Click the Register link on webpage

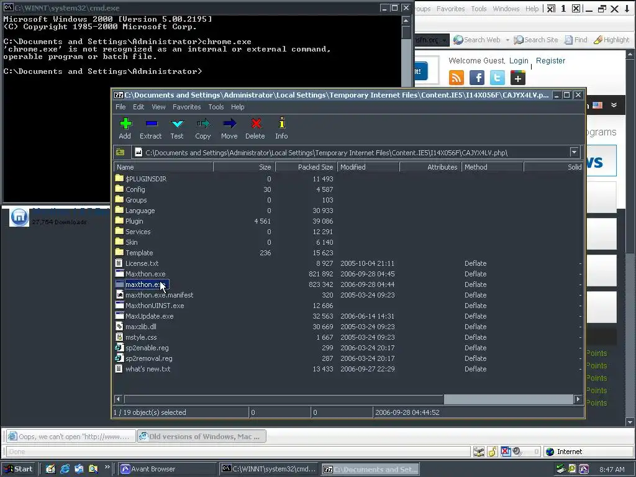550,60
